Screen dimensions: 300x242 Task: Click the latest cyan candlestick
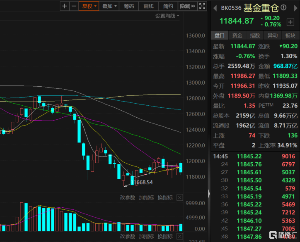[181, 168]
